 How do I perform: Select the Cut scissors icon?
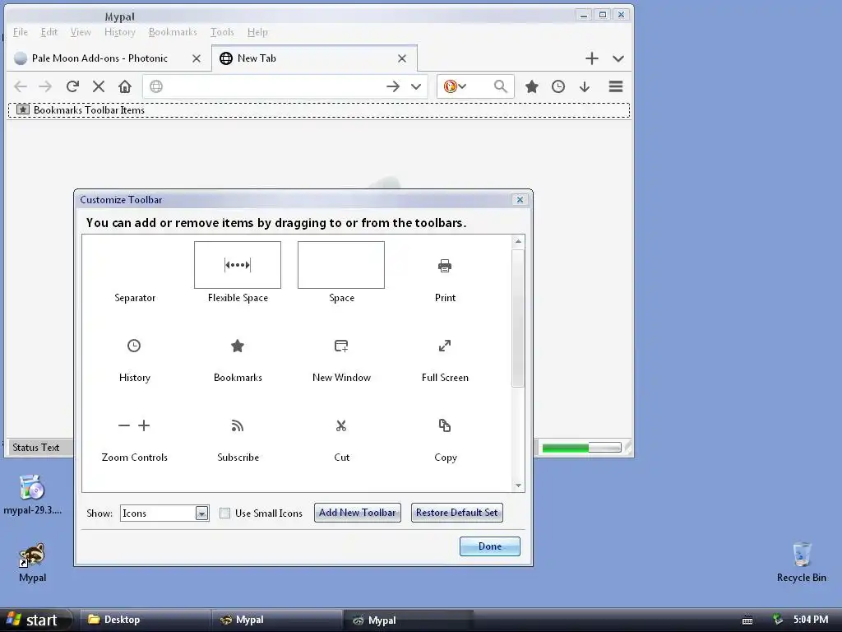(x=341, y=425)
